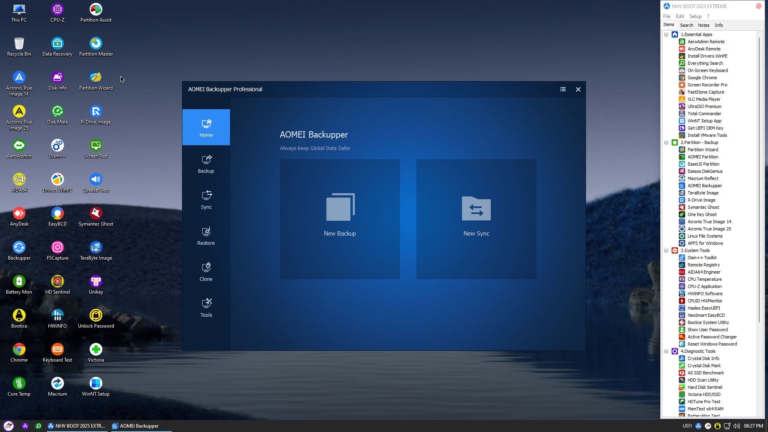Open the Backup section in the sidebar
Screen dimensions: 768x432
(x=206, y=164)
